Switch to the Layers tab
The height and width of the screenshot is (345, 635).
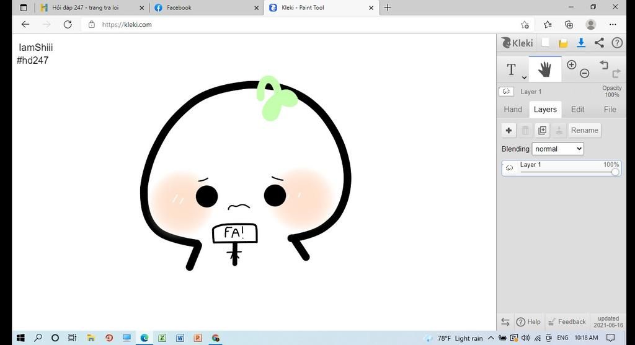pos(545,109)
